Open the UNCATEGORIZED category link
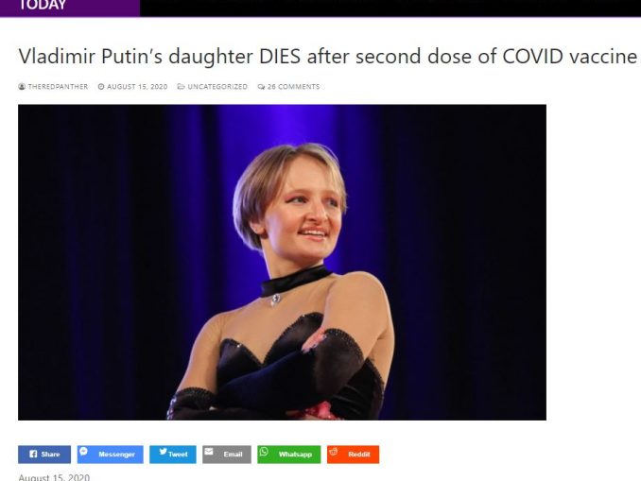Image resolution: width=641 pixels, height=481 pixels. 217,87
